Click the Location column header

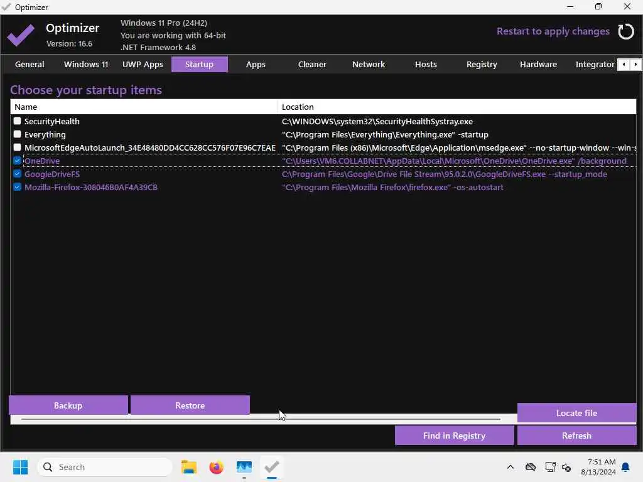[457, 107]
